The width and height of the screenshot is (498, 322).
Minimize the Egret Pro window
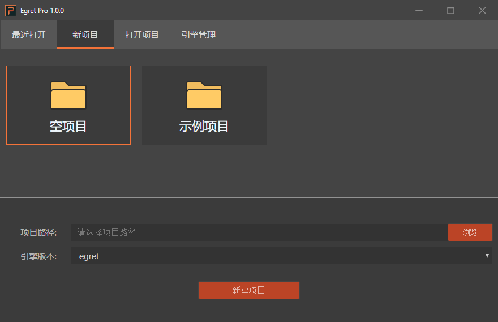419,11
